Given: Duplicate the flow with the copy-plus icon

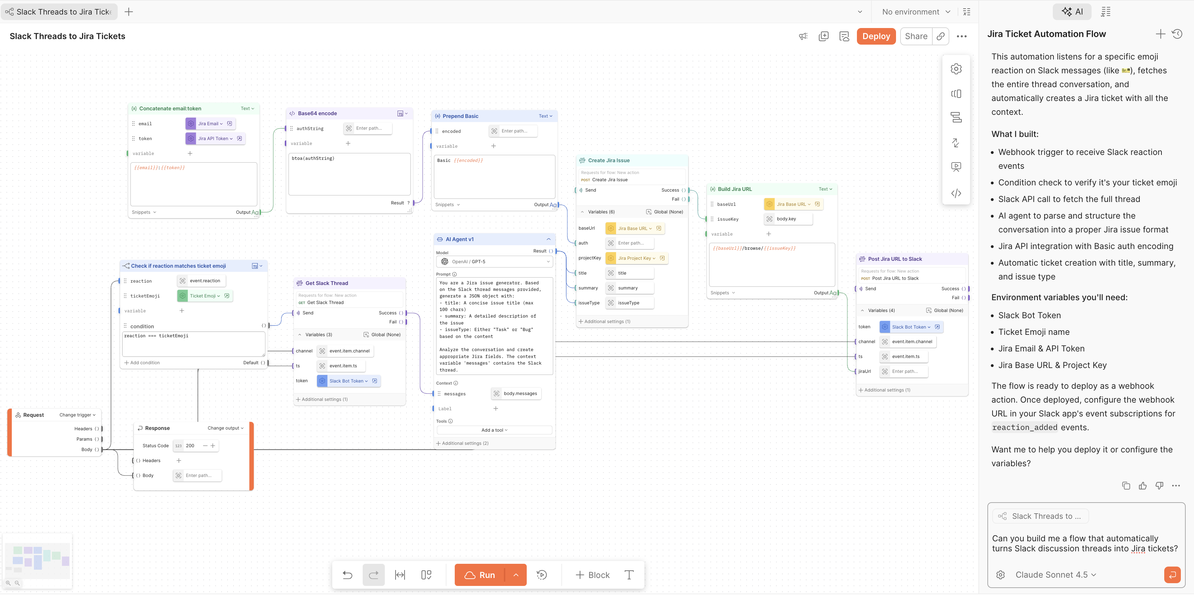Looking at the screenshot, I should [x=824, y=36].
